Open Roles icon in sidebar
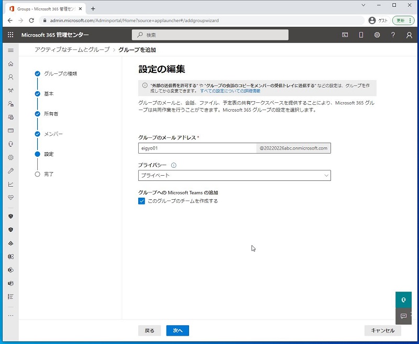This screenshot has height=344, width=419. point(10,104)
